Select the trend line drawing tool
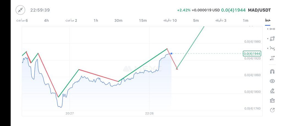Viewport: 282px width, 126px height. [272, 29]
